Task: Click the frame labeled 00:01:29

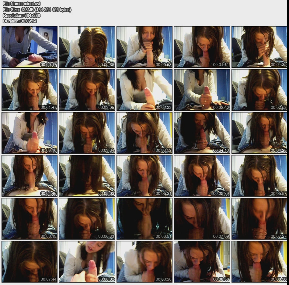Action: point(259,47)
